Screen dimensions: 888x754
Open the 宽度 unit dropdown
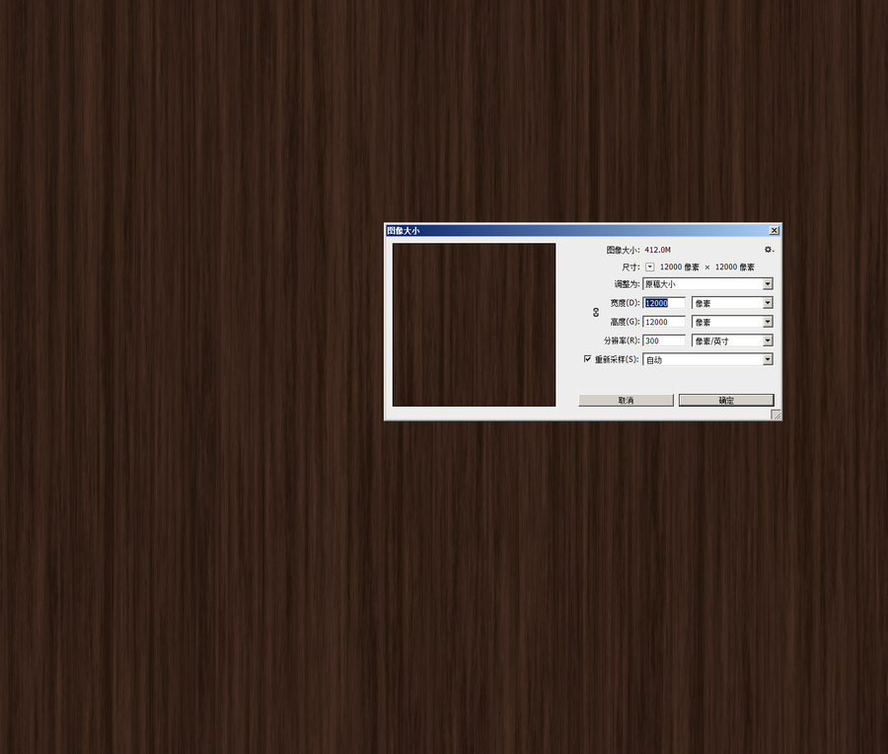732,303
